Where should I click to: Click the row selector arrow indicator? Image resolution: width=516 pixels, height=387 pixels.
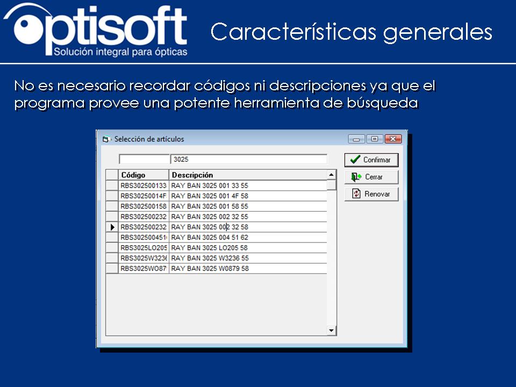113,227
